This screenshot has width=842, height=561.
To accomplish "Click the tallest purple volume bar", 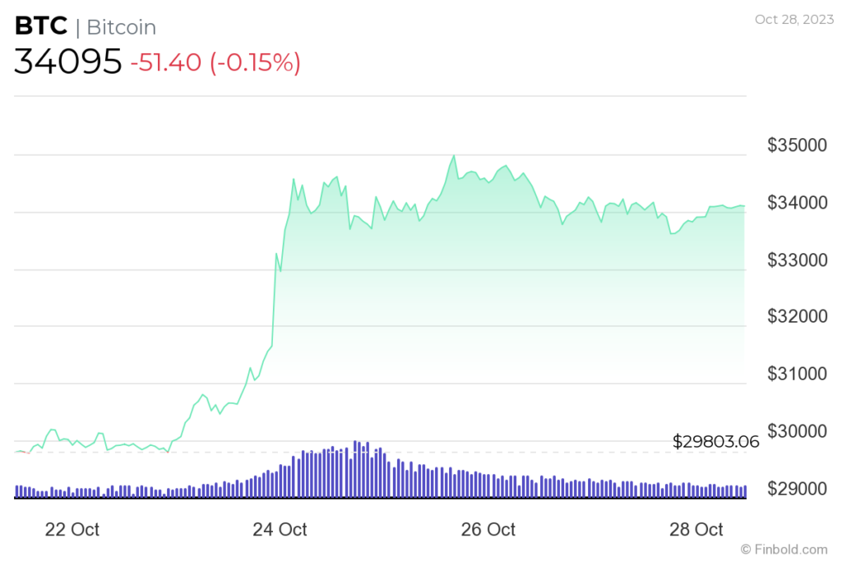I will point(355,469).
